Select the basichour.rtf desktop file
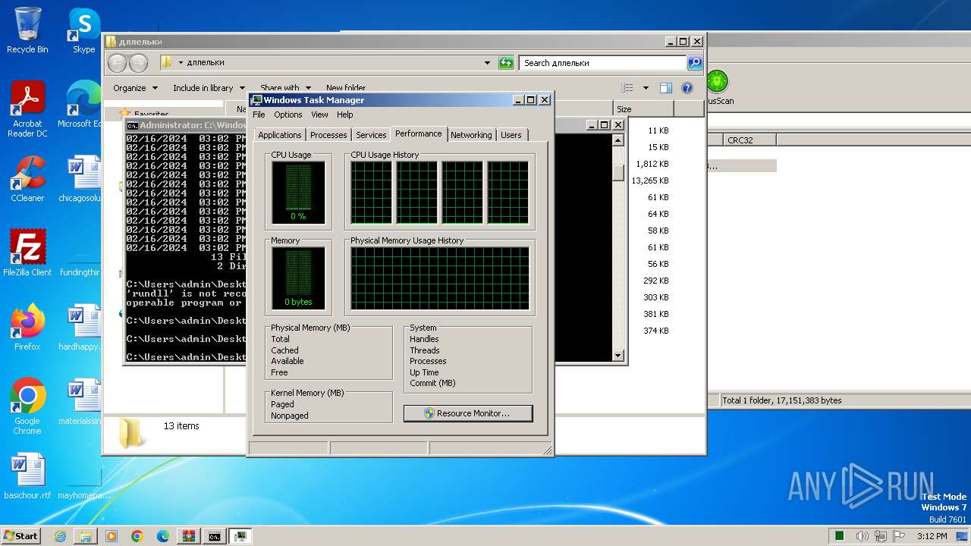This screenshot has width=971, height=546. (27, 476)
